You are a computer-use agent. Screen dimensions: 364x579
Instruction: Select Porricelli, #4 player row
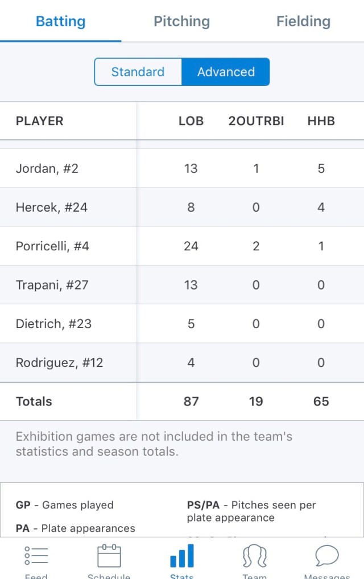point(52,246)
